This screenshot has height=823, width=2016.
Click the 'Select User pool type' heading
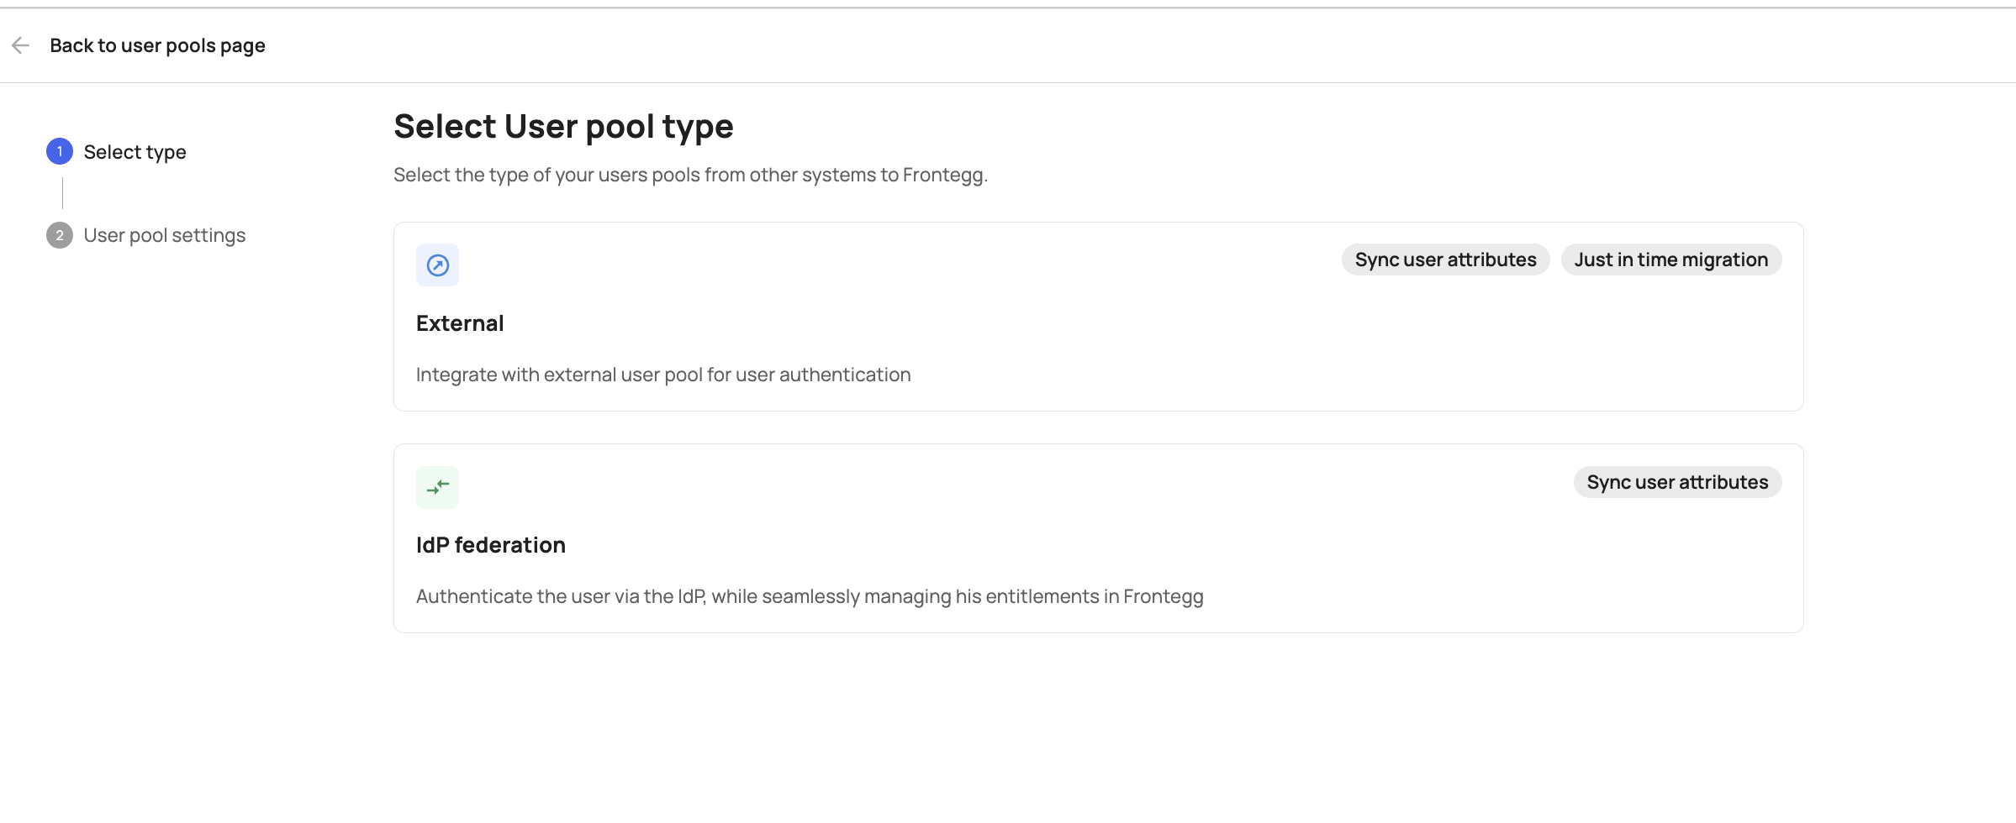(563, 127)
